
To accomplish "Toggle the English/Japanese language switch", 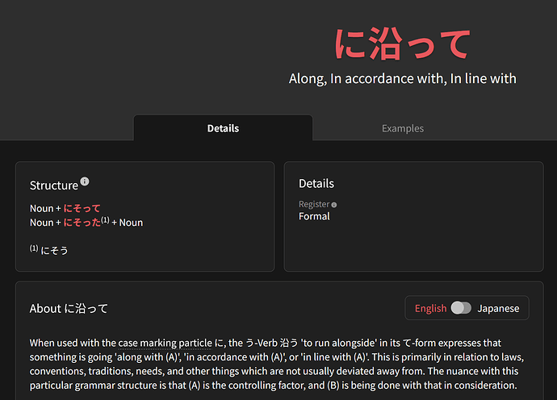I will [461, 308].
